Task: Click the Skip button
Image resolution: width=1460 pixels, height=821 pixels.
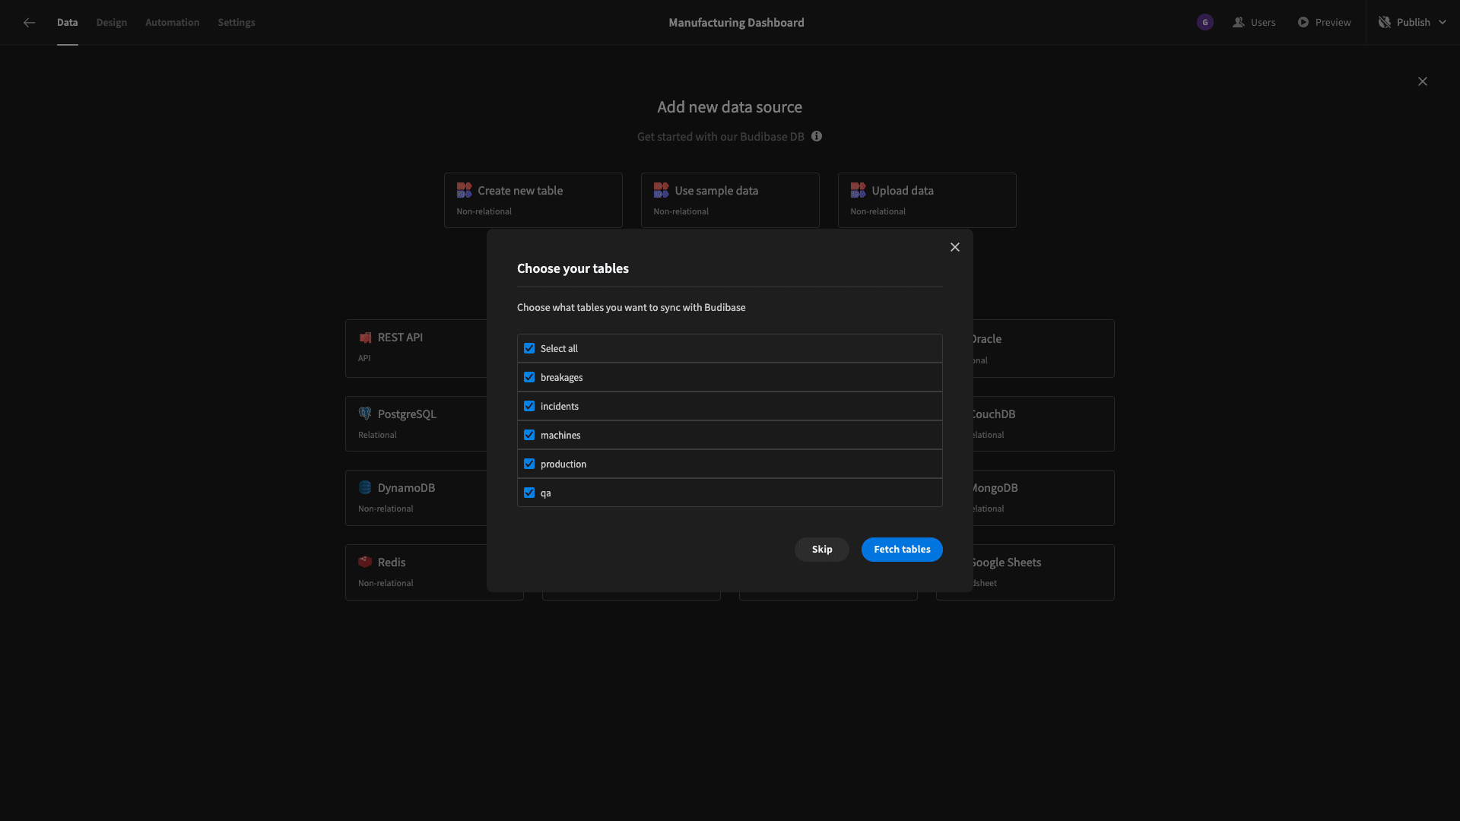Action: [822, 550]
